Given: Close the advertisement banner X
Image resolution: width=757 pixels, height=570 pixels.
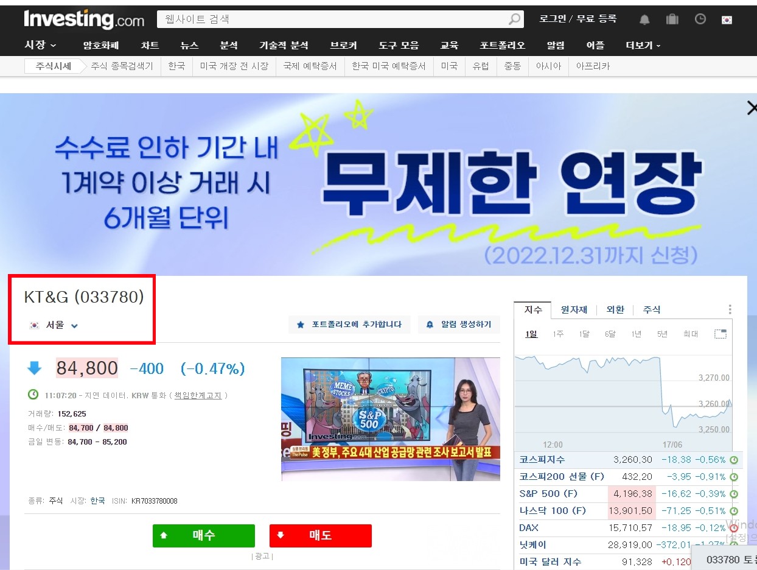Looking at the screenshot, I should [x=752, y=108].
